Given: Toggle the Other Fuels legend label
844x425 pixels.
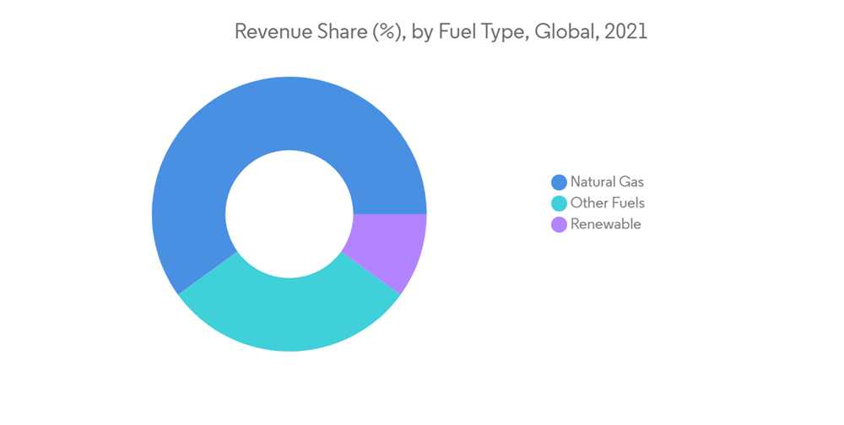Looking at the screenshot, I should [607, 203].
